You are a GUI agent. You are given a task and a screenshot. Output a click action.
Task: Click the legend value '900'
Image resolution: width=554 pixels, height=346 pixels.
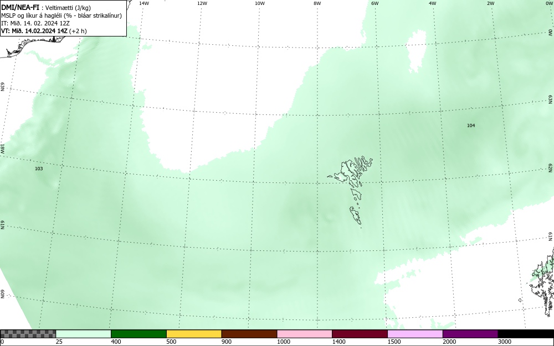pyautogui.click(x=227, y=342)
